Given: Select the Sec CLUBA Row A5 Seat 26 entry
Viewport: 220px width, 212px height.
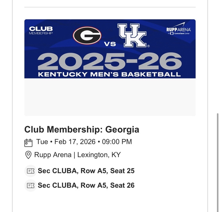Looking at the screenshot, I should (86, 185).
